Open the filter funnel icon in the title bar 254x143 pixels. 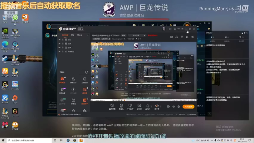(178, 29)
